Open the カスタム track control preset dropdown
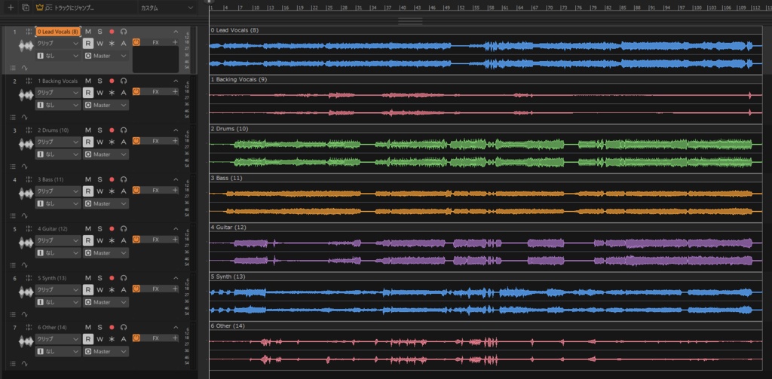Viewport: 772px width, 379px height. pyautogui.click(x=167, y=8)
